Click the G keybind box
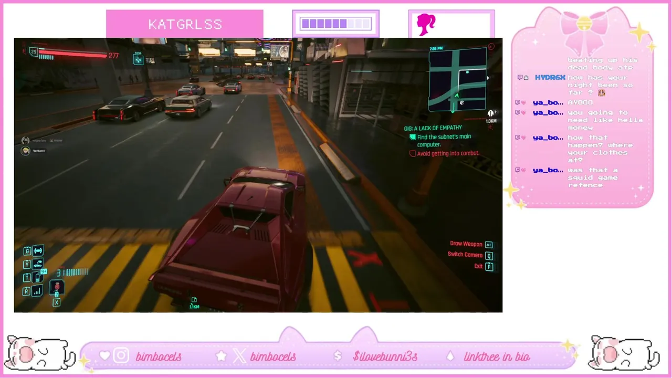The height and width of the screenshot is (378, 672). (x=27, y=251)
